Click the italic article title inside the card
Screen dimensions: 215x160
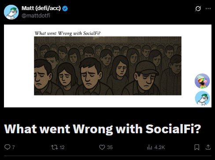pyautogui.click(x=67, y=33)
